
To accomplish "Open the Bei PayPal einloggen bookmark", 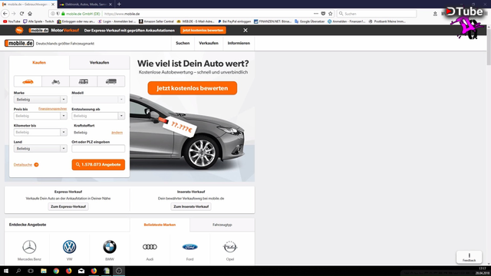I will tap(234, 21).
